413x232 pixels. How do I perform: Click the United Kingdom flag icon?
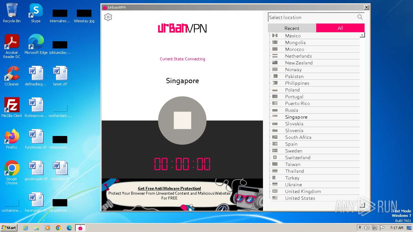(275, 191)
